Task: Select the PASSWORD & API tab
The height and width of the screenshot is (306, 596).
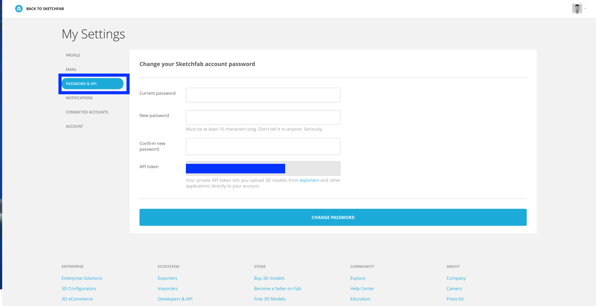Action: (x=92, y=84)
